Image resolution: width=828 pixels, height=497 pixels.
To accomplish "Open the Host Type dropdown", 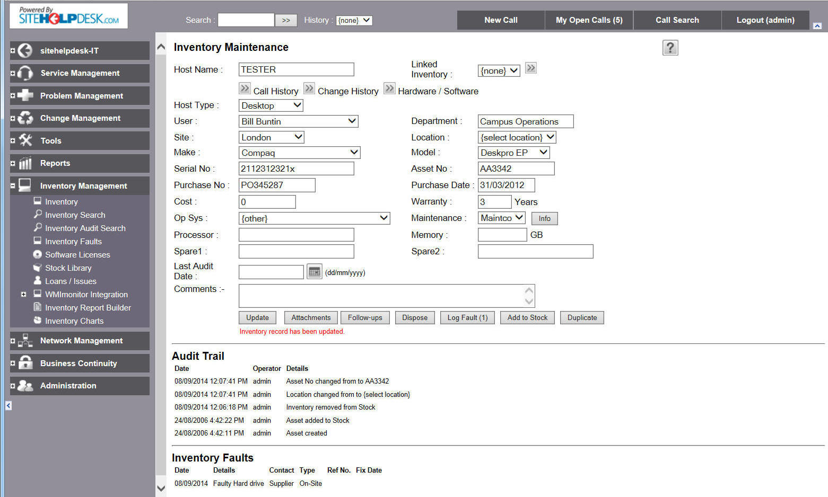I will point(271,105).
